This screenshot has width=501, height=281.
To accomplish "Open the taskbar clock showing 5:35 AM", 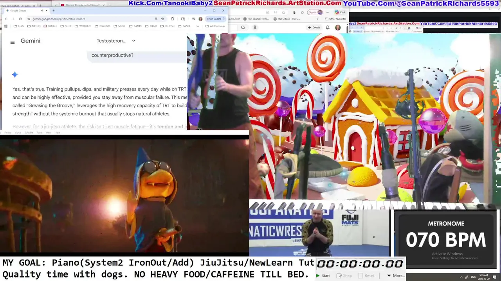I will pos(485,277).
